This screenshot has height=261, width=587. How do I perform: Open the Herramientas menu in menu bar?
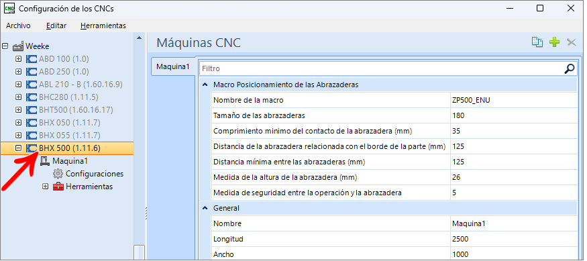click(103, 26)
